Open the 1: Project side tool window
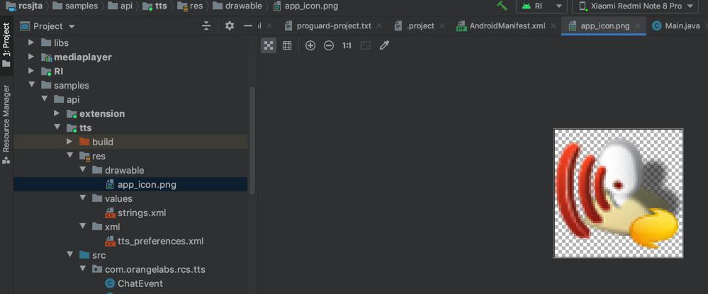This screenshot has height=294, width=708. tap(6, 45)
